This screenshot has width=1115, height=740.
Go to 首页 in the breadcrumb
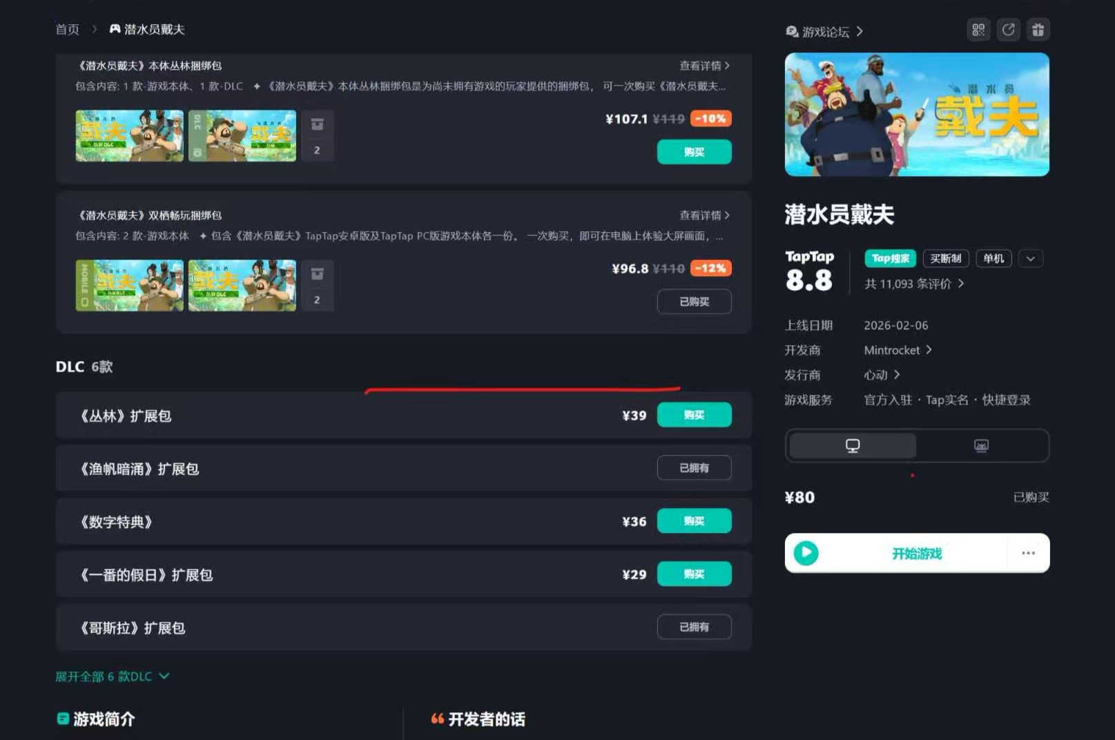[68, 29]
